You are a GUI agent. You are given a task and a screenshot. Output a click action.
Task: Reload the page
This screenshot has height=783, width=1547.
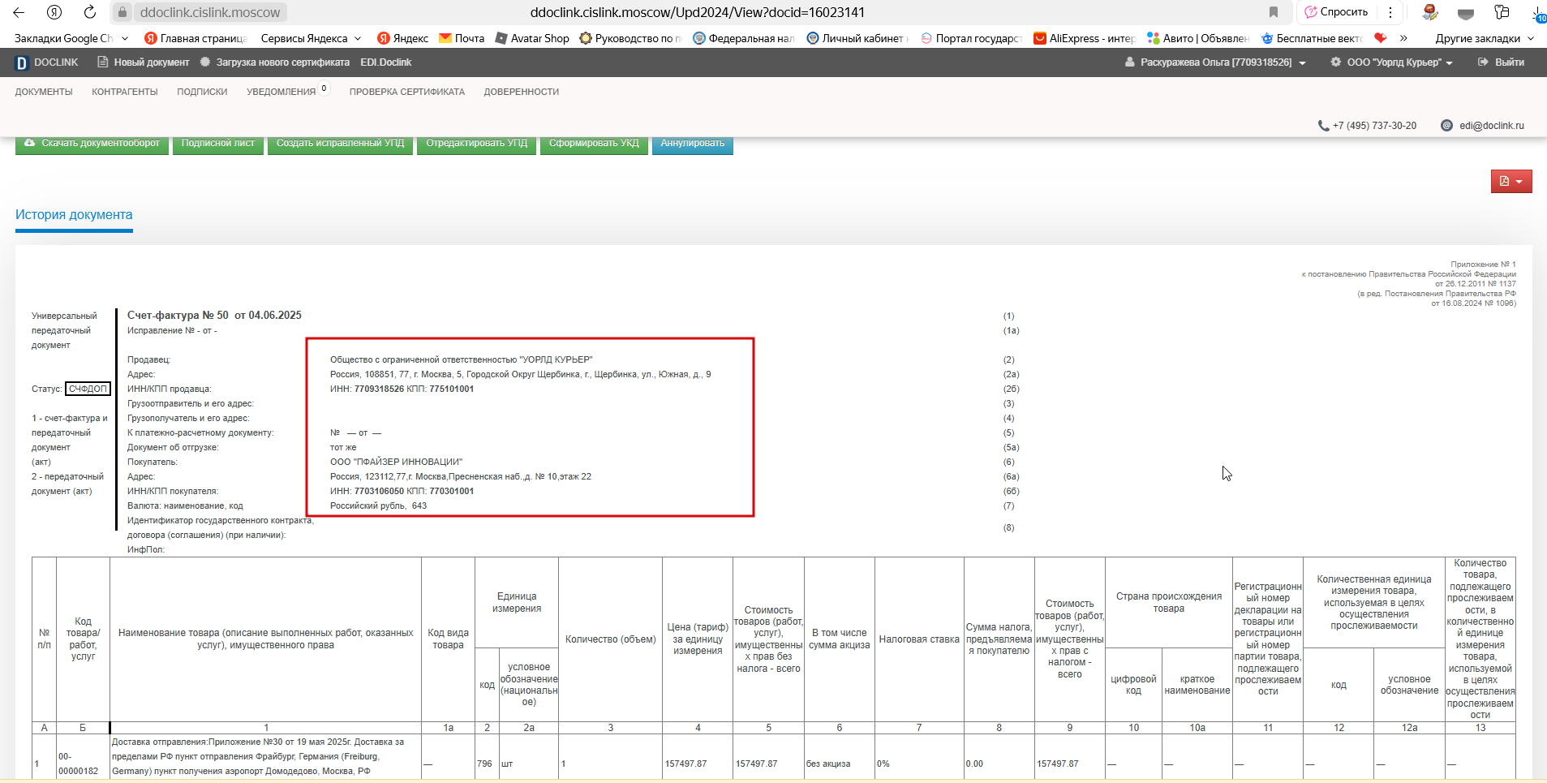coord(90,12)
